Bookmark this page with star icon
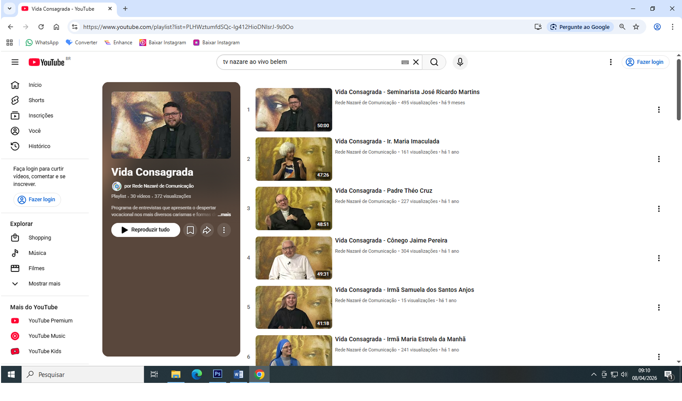Viewport: 682px width, 401px height. coord(636,27)
